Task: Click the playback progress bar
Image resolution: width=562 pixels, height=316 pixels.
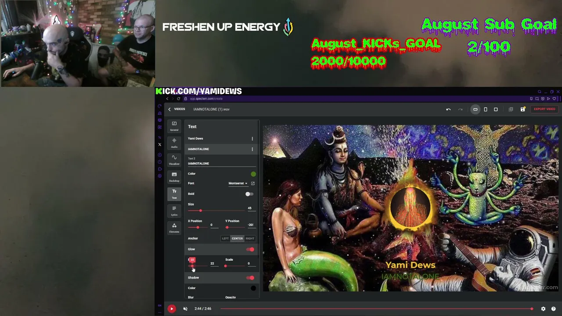Action: tap(377, 309)
